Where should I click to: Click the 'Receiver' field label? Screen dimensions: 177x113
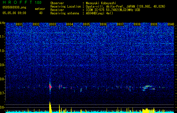point(57,10)
